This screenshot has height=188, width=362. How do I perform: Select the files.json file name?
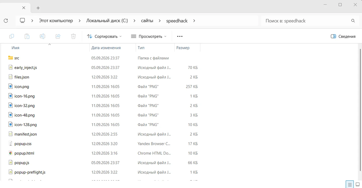pos(22,77)
